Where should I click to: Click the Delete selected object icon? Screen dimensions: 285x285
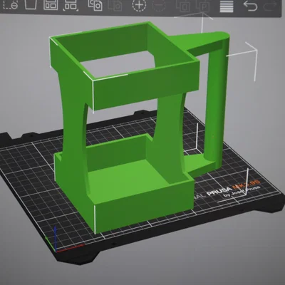click(x=11, y=4)
